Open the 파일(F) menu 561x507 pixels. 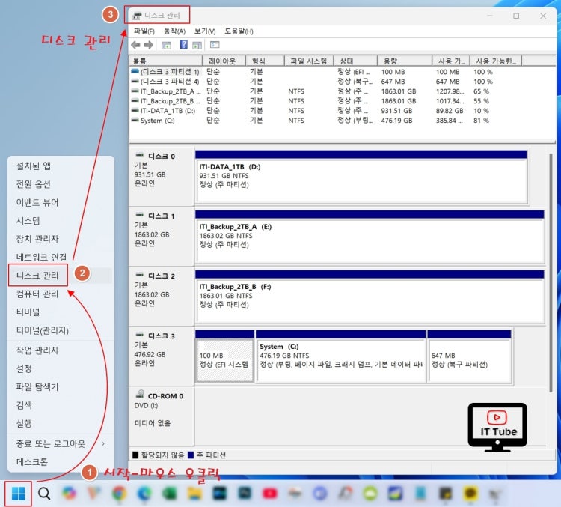tap(144, 31)
